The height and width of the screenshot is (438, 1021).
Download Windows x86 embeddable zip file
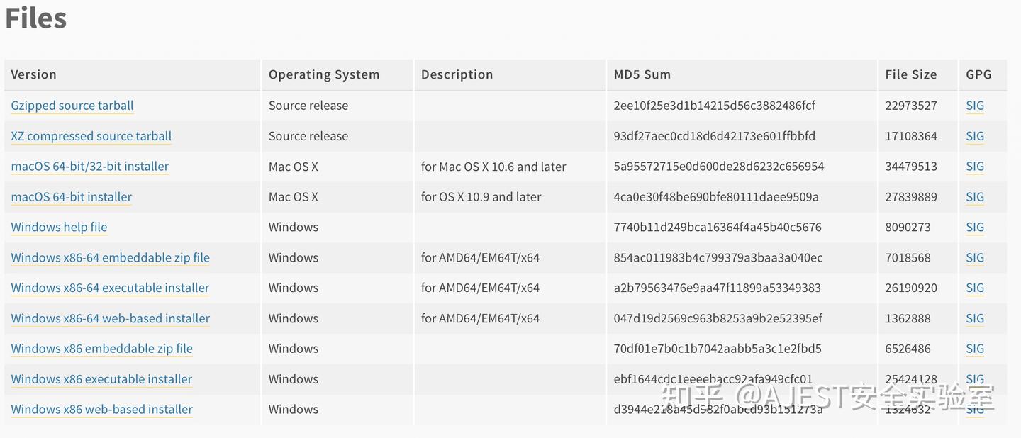pyautogui.click(x=102, y=349)
